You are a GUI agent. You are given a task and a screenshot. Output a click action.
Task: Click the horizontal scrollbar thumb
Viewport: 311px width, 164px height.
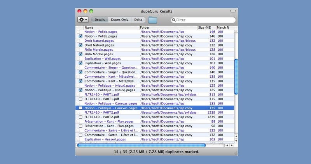[142, 145]
